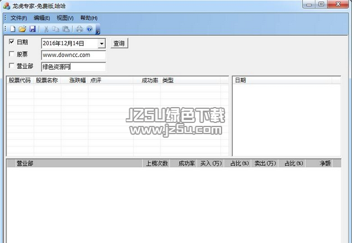Open the date picker dropdown arrow

click(x=102, y=44)
